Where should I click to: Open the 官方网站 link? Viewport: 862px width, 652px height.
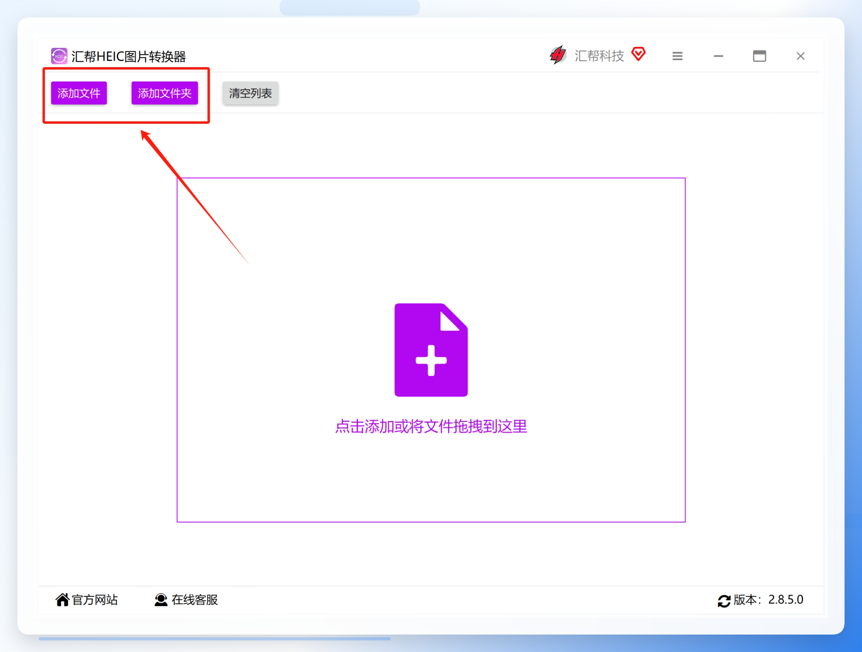click(95, 600)
